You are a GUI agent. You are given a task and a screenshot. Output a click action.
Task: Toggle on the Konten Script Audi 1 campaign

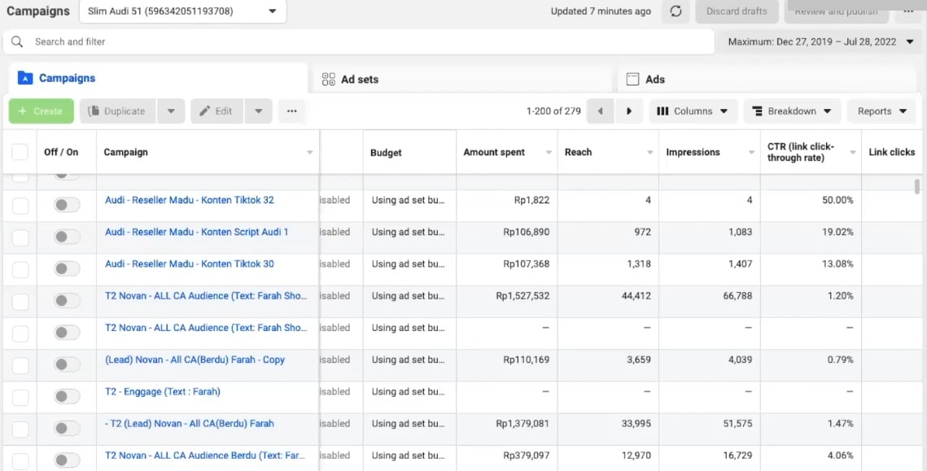tap(66, 237)
